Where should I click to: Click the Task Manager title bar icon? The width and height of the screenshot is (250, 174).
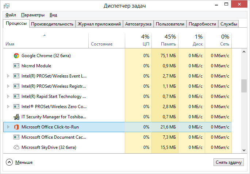point(7,6)
